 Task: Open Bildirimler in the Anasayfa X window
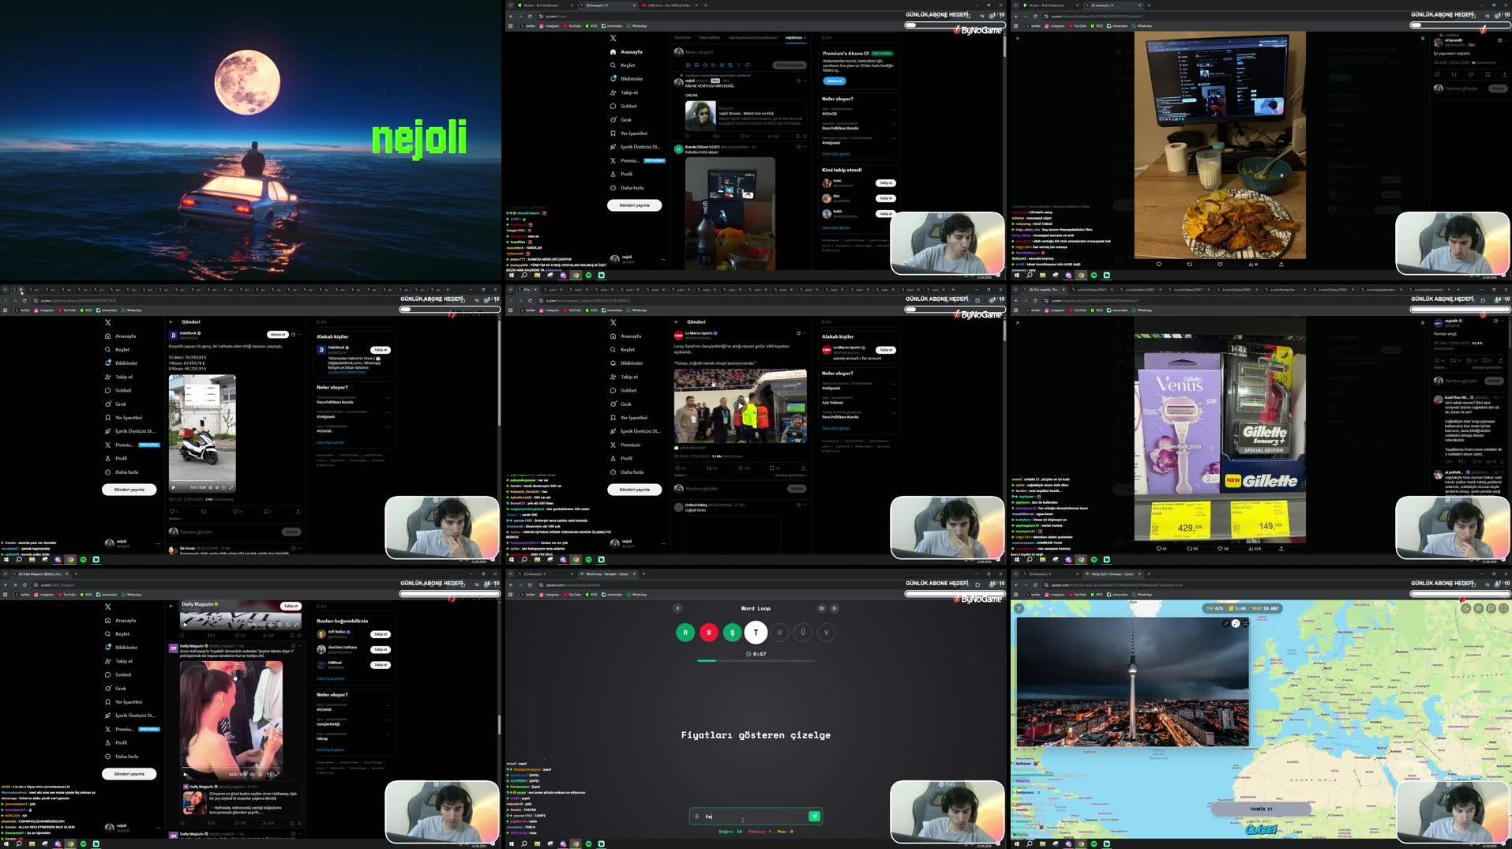point(625,79)
